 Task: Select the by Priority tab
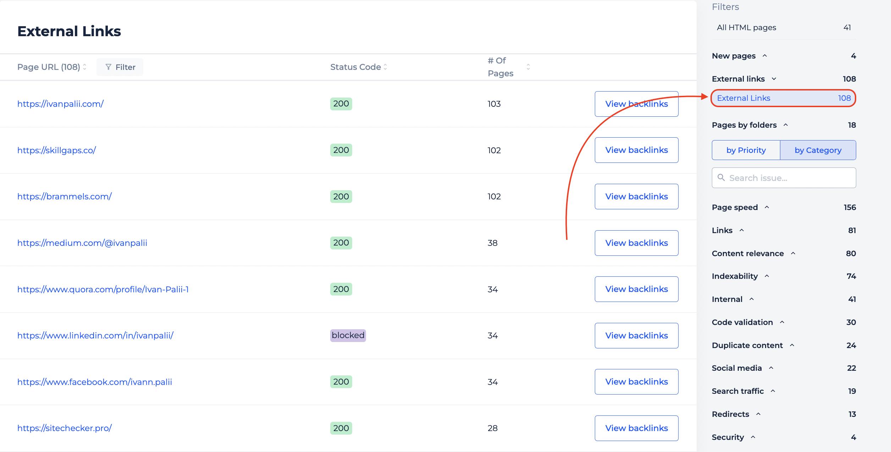(746, 150)
